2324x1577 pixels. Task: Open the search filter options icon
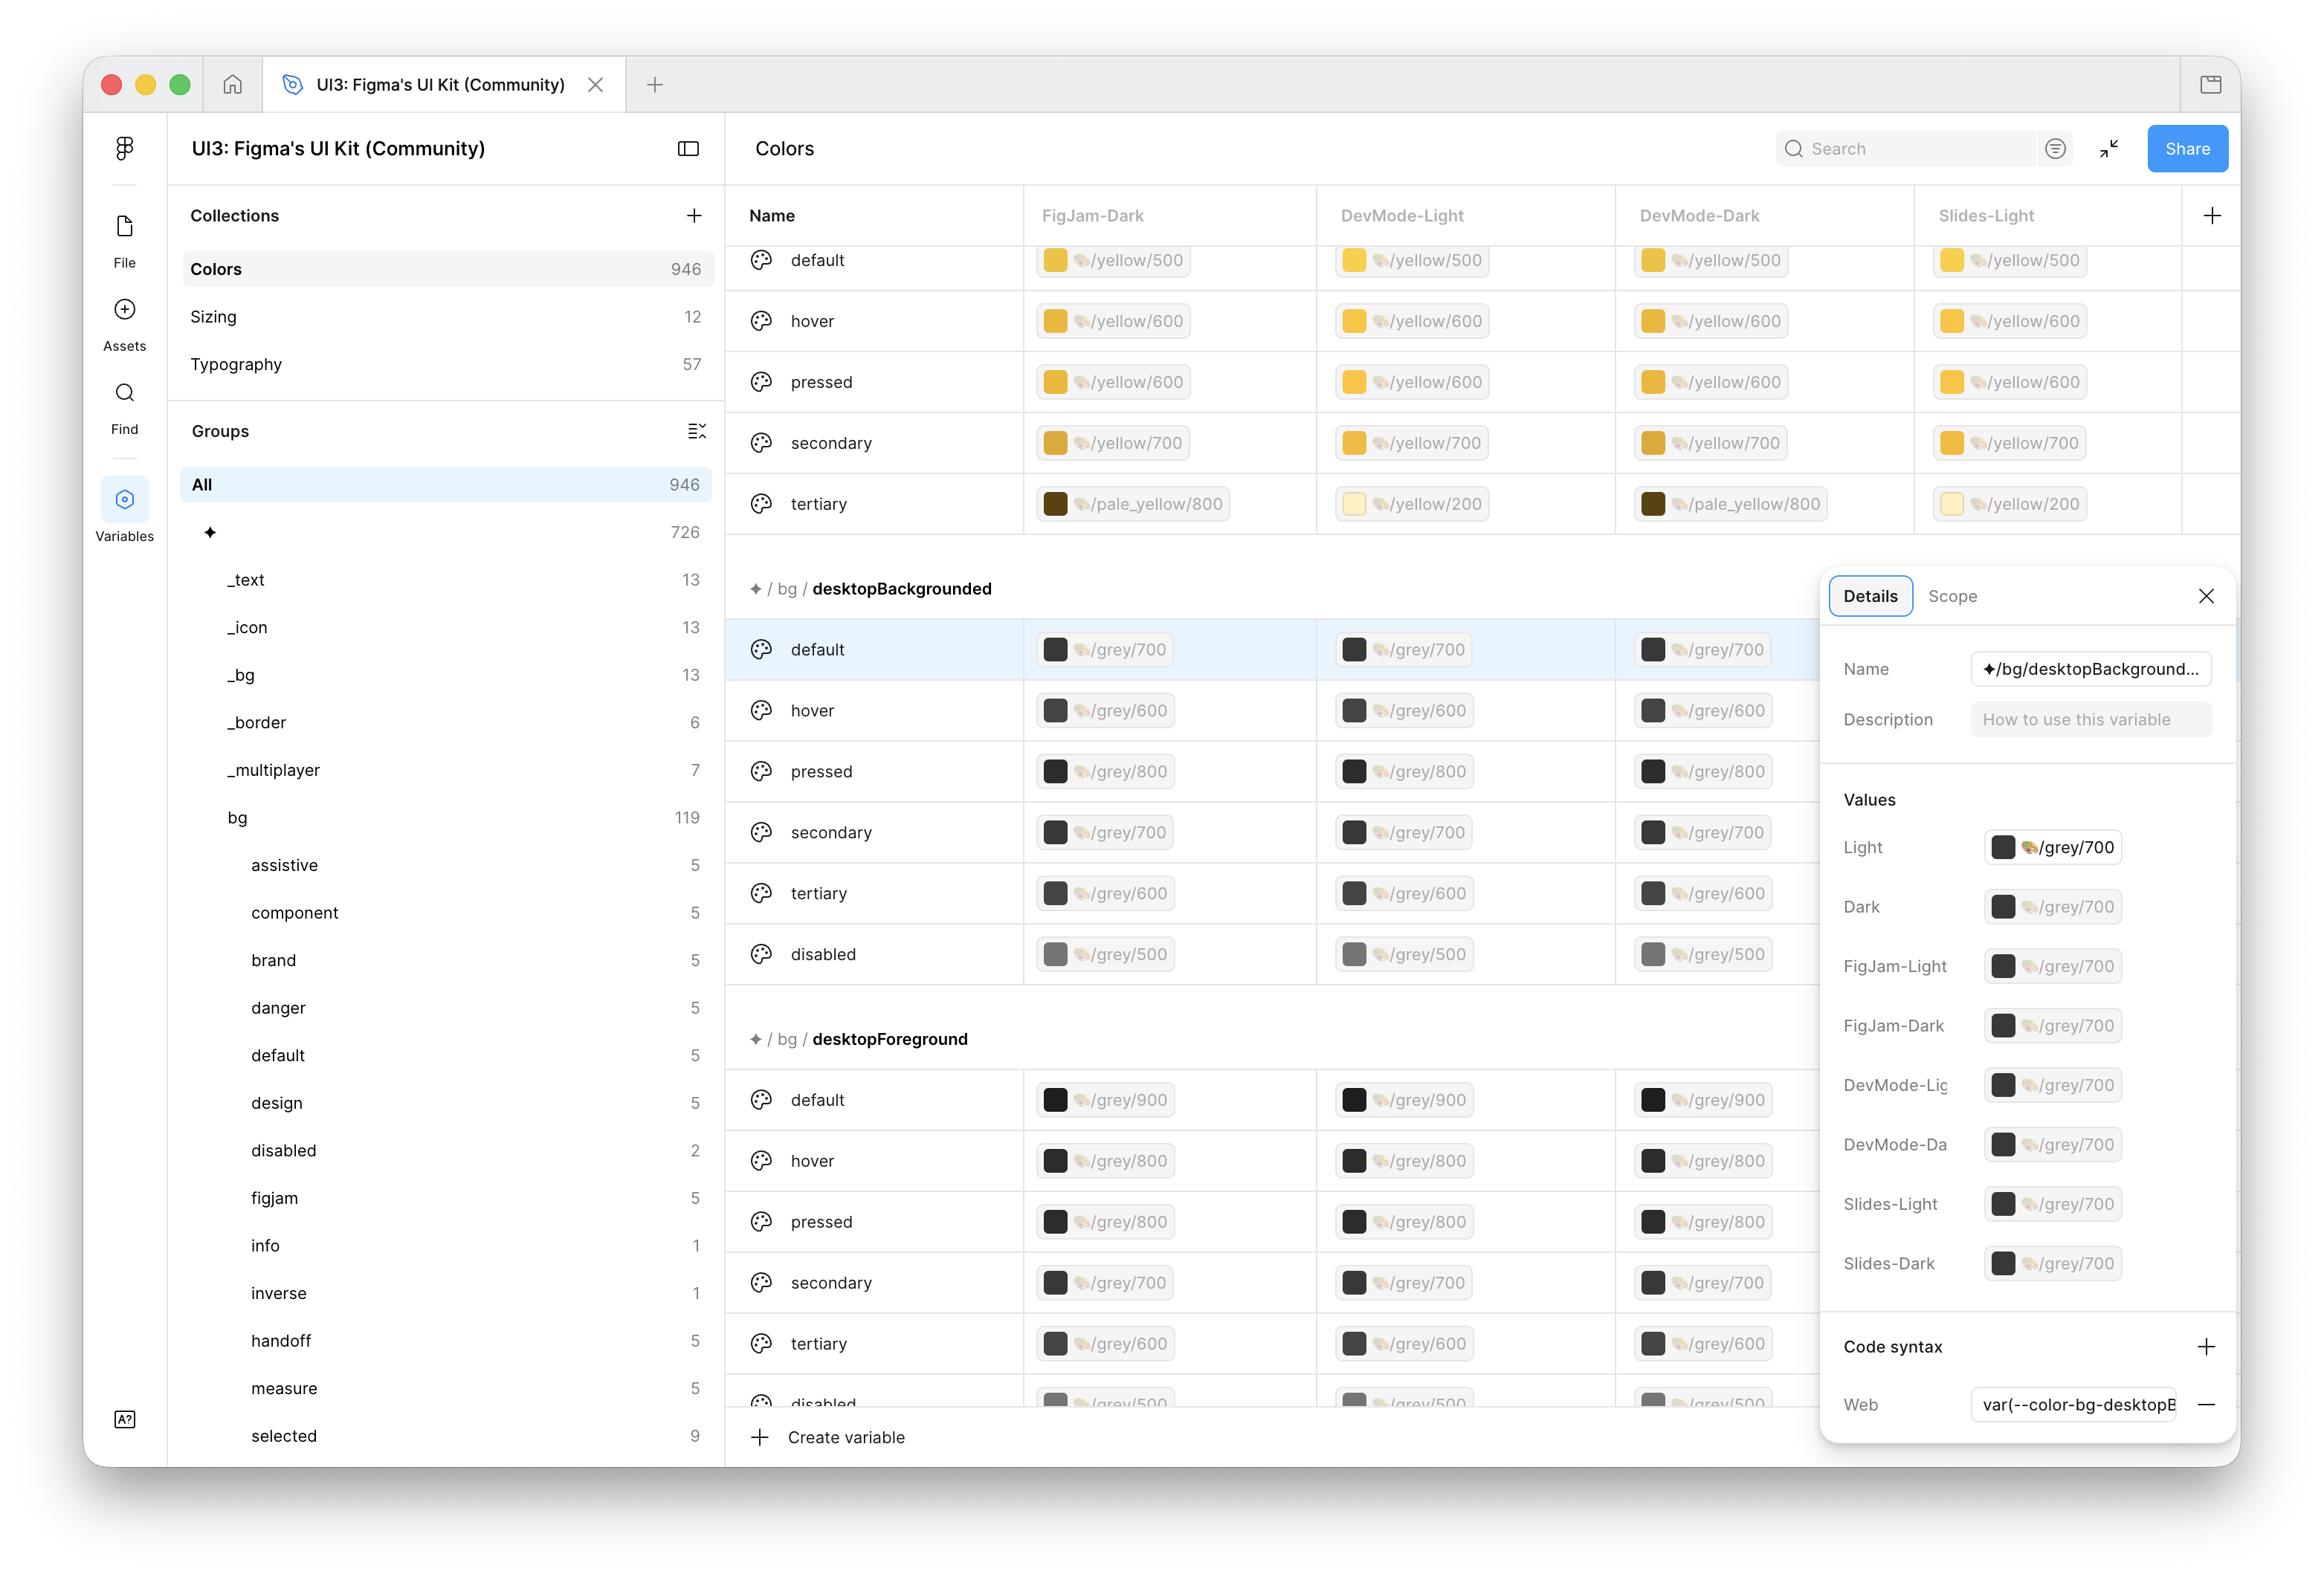click(2055, 149)
